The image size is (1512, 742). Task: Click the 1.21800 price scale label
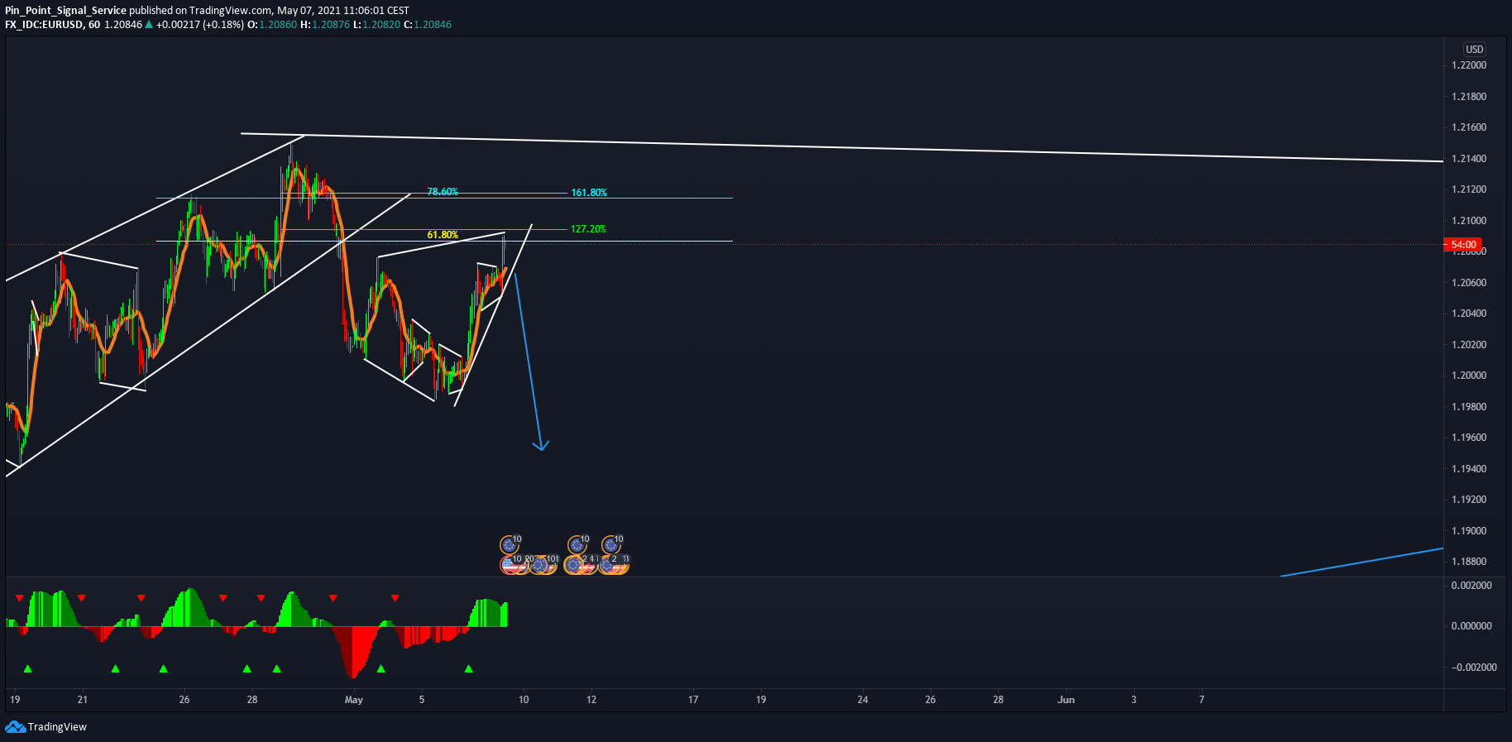(1469, 97)
